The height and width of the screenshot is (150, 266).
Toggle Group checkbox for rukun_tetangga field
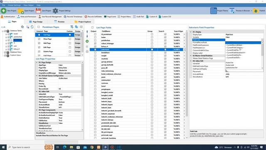click(152, 43)
